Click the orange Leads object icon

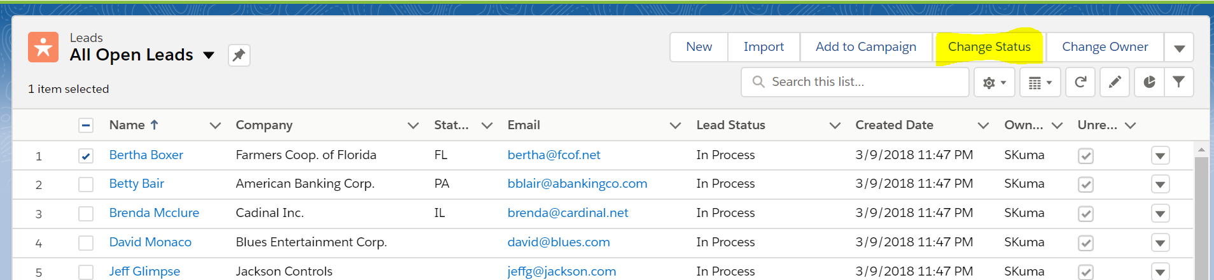(43, 48)
